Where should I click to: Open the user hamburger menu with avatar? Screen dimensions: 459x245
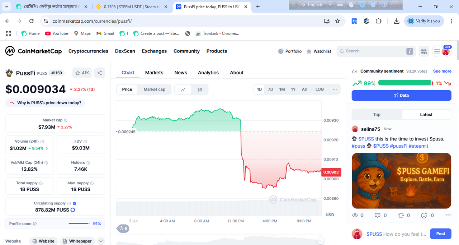[x=441, y=51]
